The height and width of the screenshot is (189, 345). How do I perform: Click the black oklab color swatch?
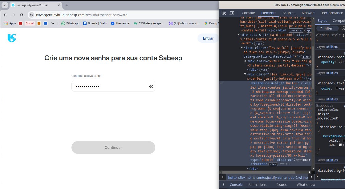tap(344, 140)
